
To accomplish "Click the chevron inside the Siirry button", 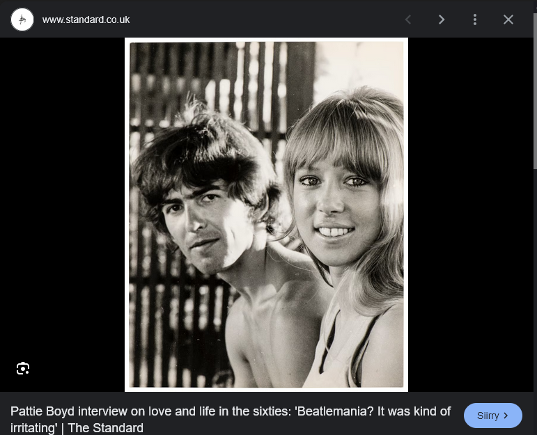I will (506, 416).
